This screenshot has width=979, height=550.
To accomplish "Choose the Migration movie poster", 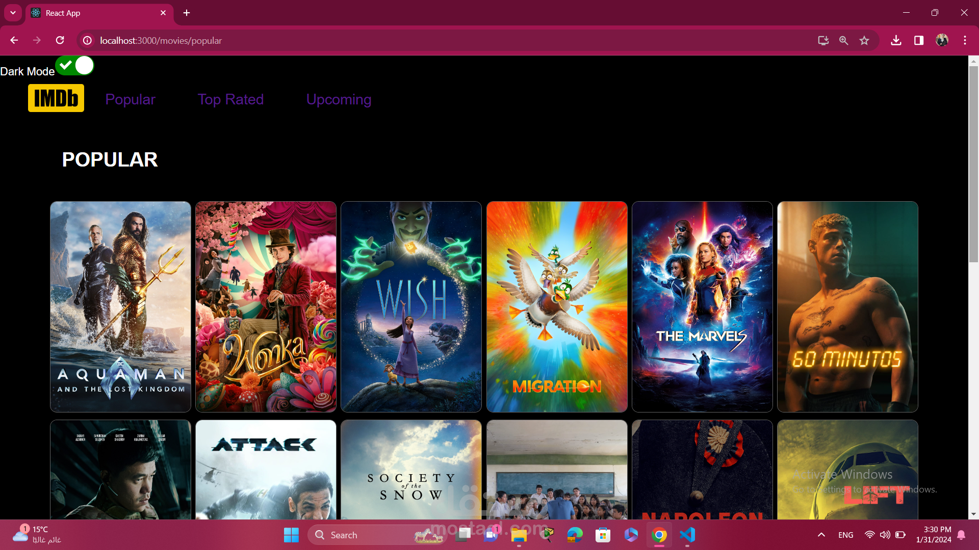I will 557,307.
